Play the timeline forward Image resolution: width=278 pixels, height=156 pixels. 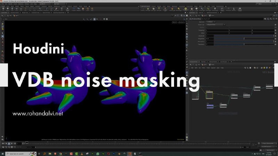click(x=12, y=144)
